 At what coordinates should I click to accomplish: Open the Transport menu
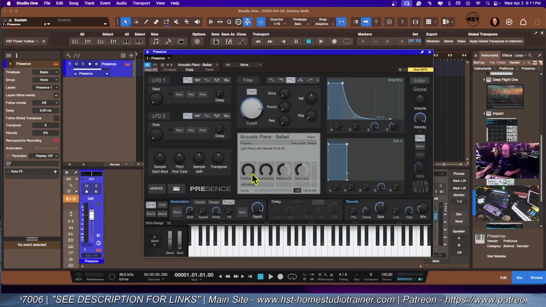[141, 3]
